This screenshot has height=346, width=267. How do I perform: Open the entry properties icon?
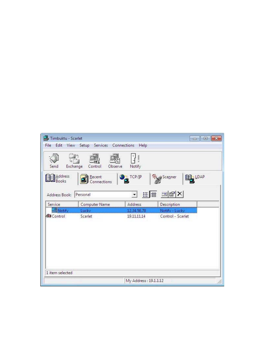(172, 194)
